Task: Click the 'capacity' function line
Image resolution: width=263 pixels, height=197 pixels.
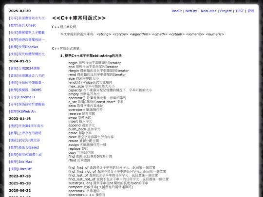Action: point(110,90)
